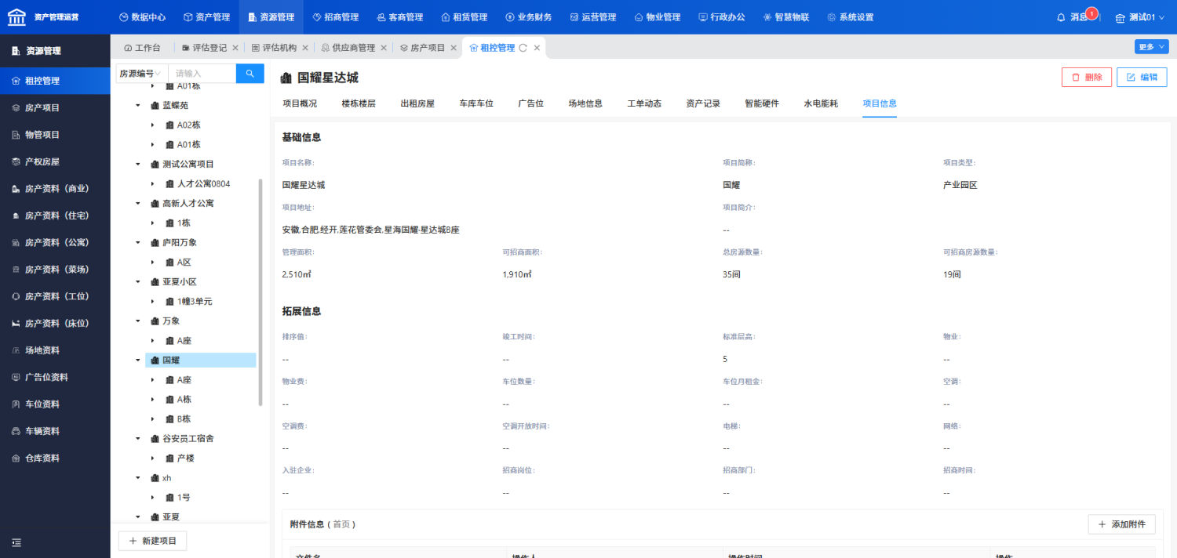Close the 评估机构 tab
The width and height of the screenshot is (1177, 558).
click(x=304, y=48)
